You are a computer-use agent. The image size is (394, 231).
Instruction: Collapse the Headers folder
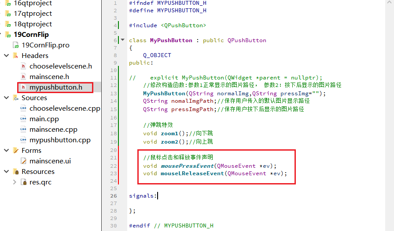[x=7, y=56]
